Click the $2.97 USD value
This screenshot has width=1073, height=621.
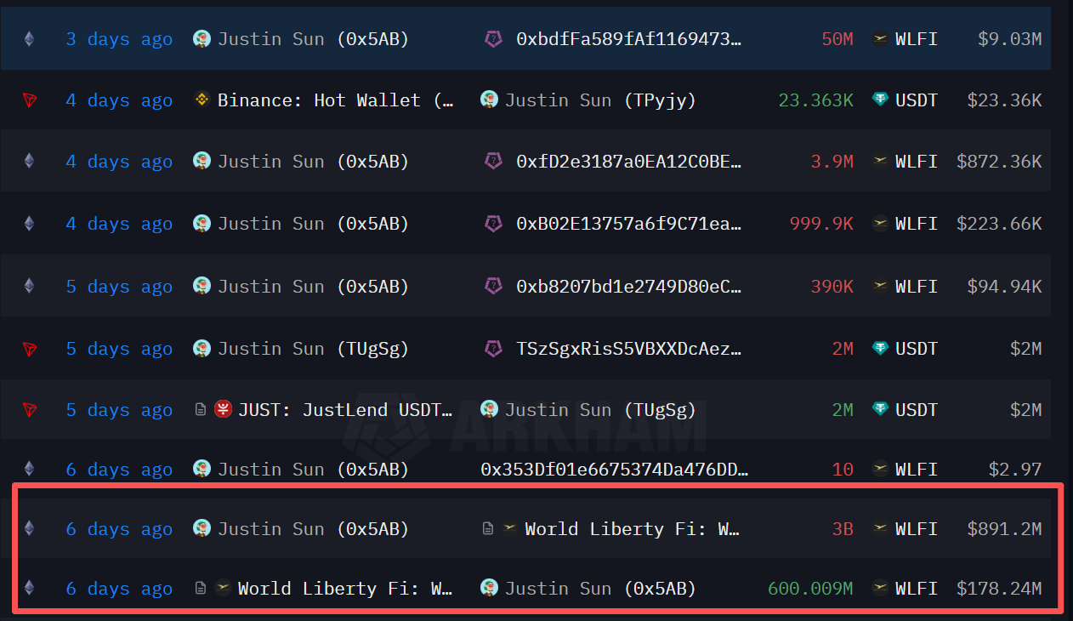[1015, 469]
